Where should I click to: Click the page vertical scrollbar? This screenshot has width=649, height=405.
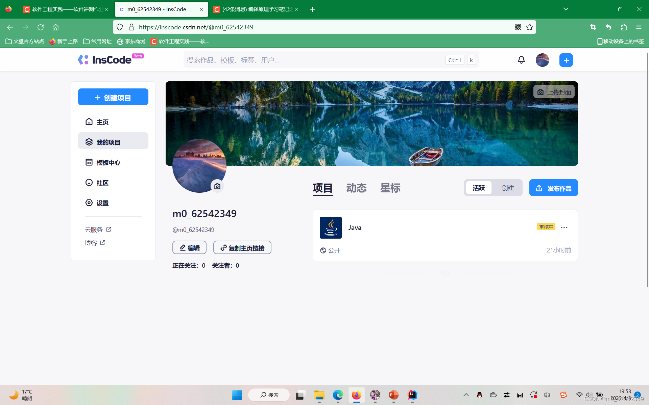[647, 169]
